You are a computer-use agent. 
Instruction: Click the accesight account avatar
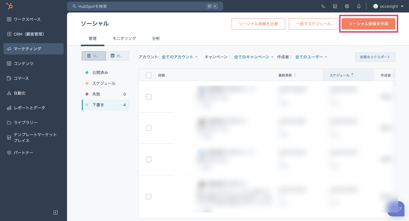pos(375,6)
